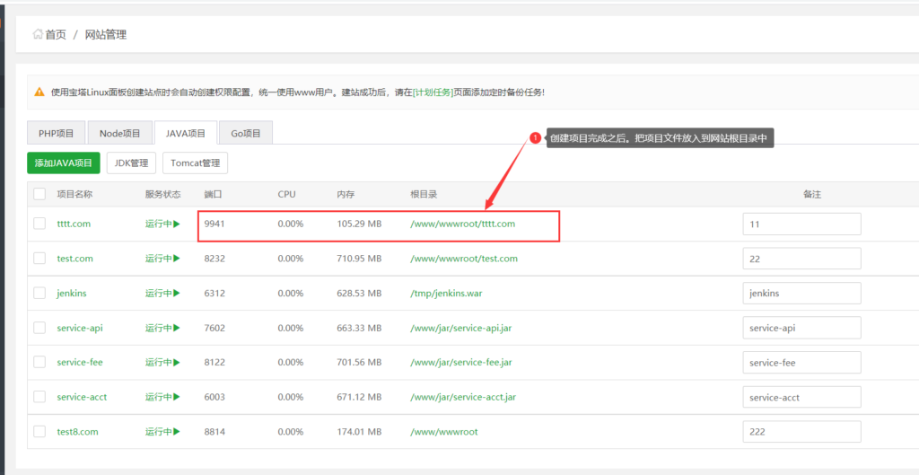The width and height of the screenshot is (919, 475).
Task: Click the 备注 column header
Action: coord(811,194)
